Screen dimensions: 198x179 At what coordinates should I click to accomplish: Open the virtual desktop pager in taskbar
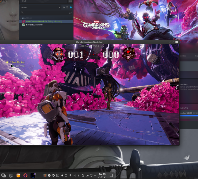click(3, 175)
